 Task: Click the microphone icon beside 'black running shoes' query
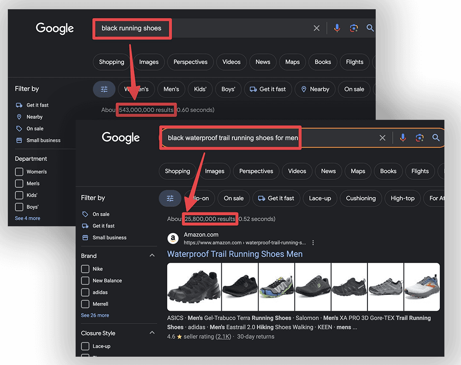pyautogui.click(x=337, y=28)
